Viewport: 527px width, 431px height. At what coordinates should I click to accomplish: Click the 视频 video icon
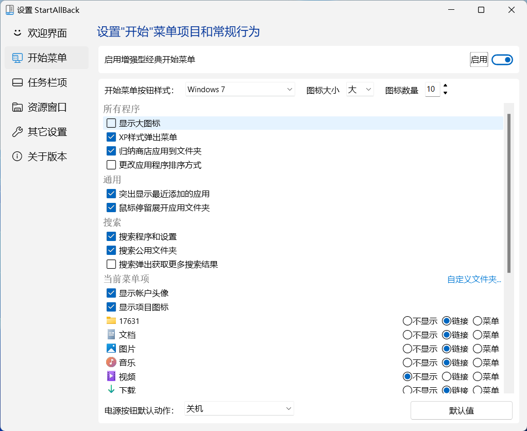point(111,376)
